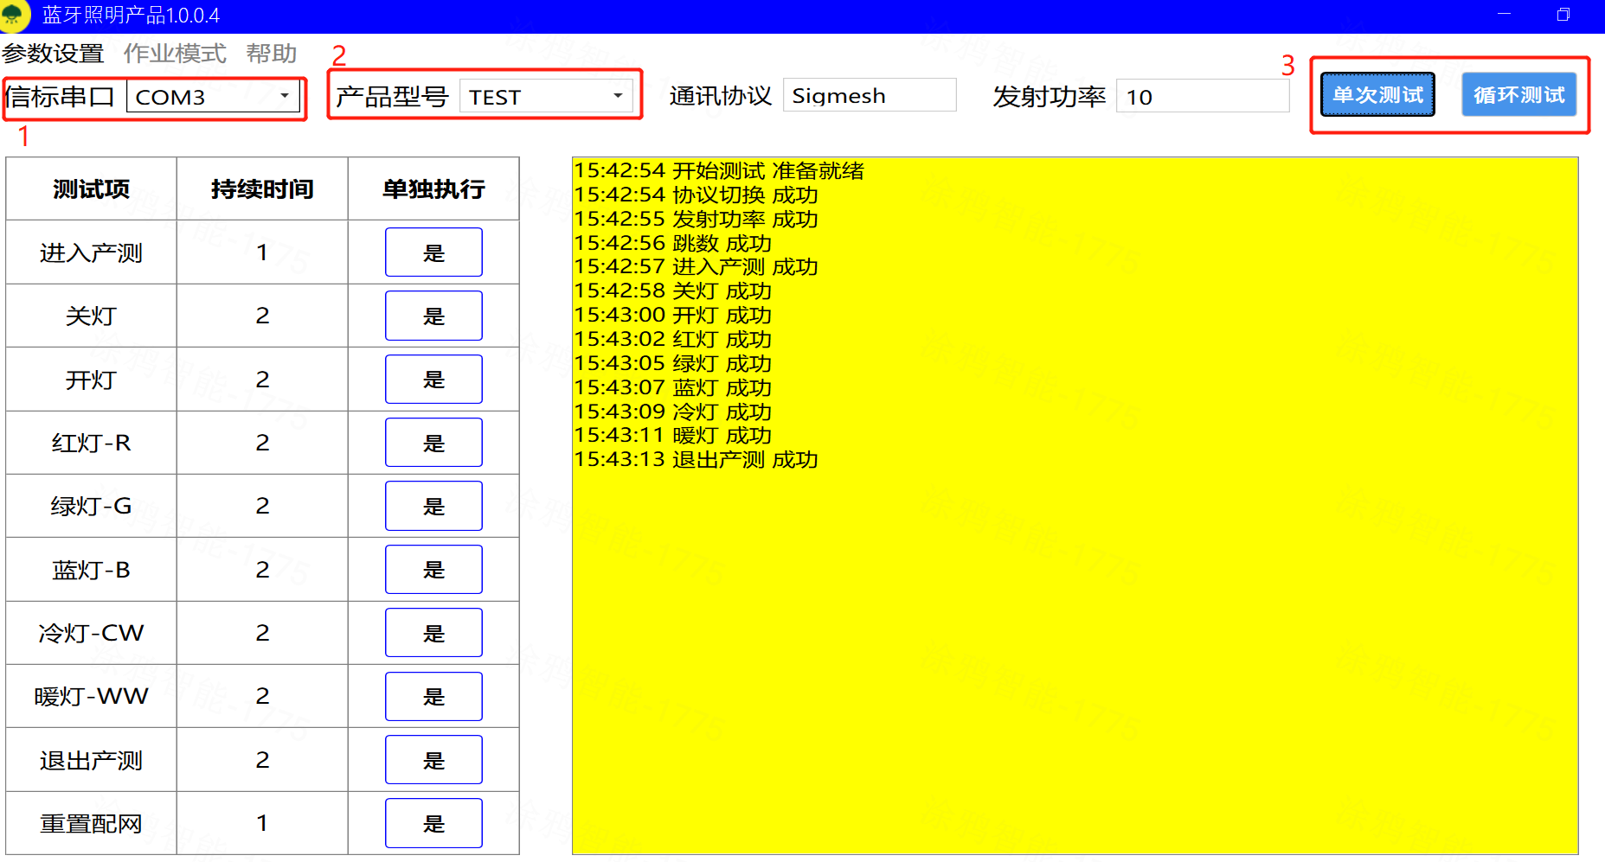This screenshot has width=1605, height=862.
Task: Minimize the 蓝牙照明产品 window
Action: click(x=1504, y=15)
